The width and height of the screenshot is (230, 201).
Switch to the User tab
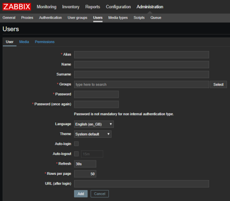10,42
